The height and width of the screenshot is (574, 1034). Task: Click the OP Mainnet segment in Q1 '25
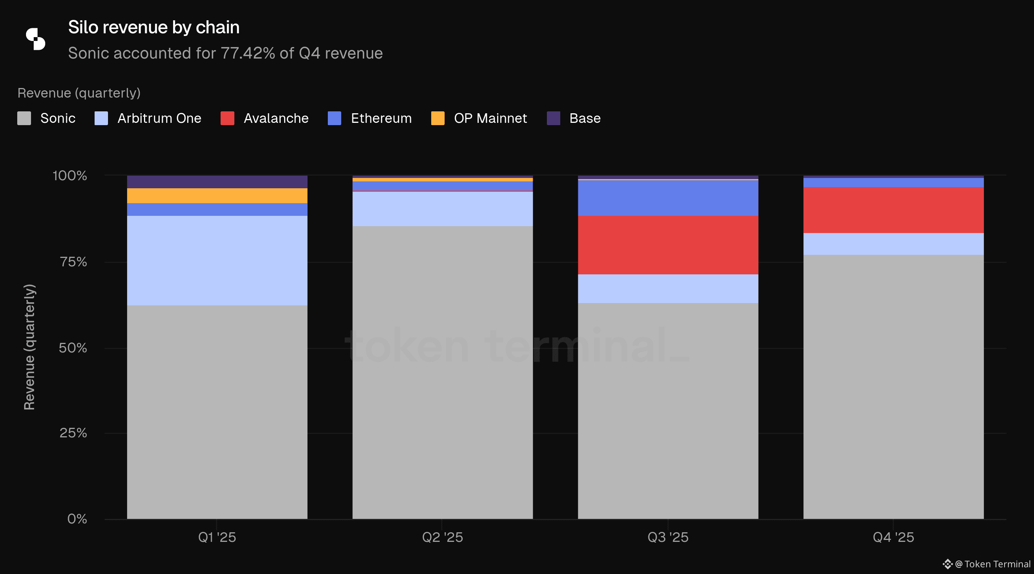217,196
